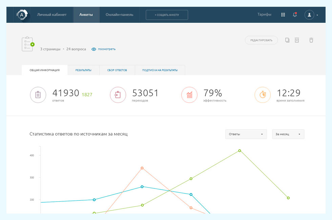The width and height of the screenshot is (332, 220).
Task: Open the Сбор ответов tab
Action: pyautogui.click(x=117, y=70)
